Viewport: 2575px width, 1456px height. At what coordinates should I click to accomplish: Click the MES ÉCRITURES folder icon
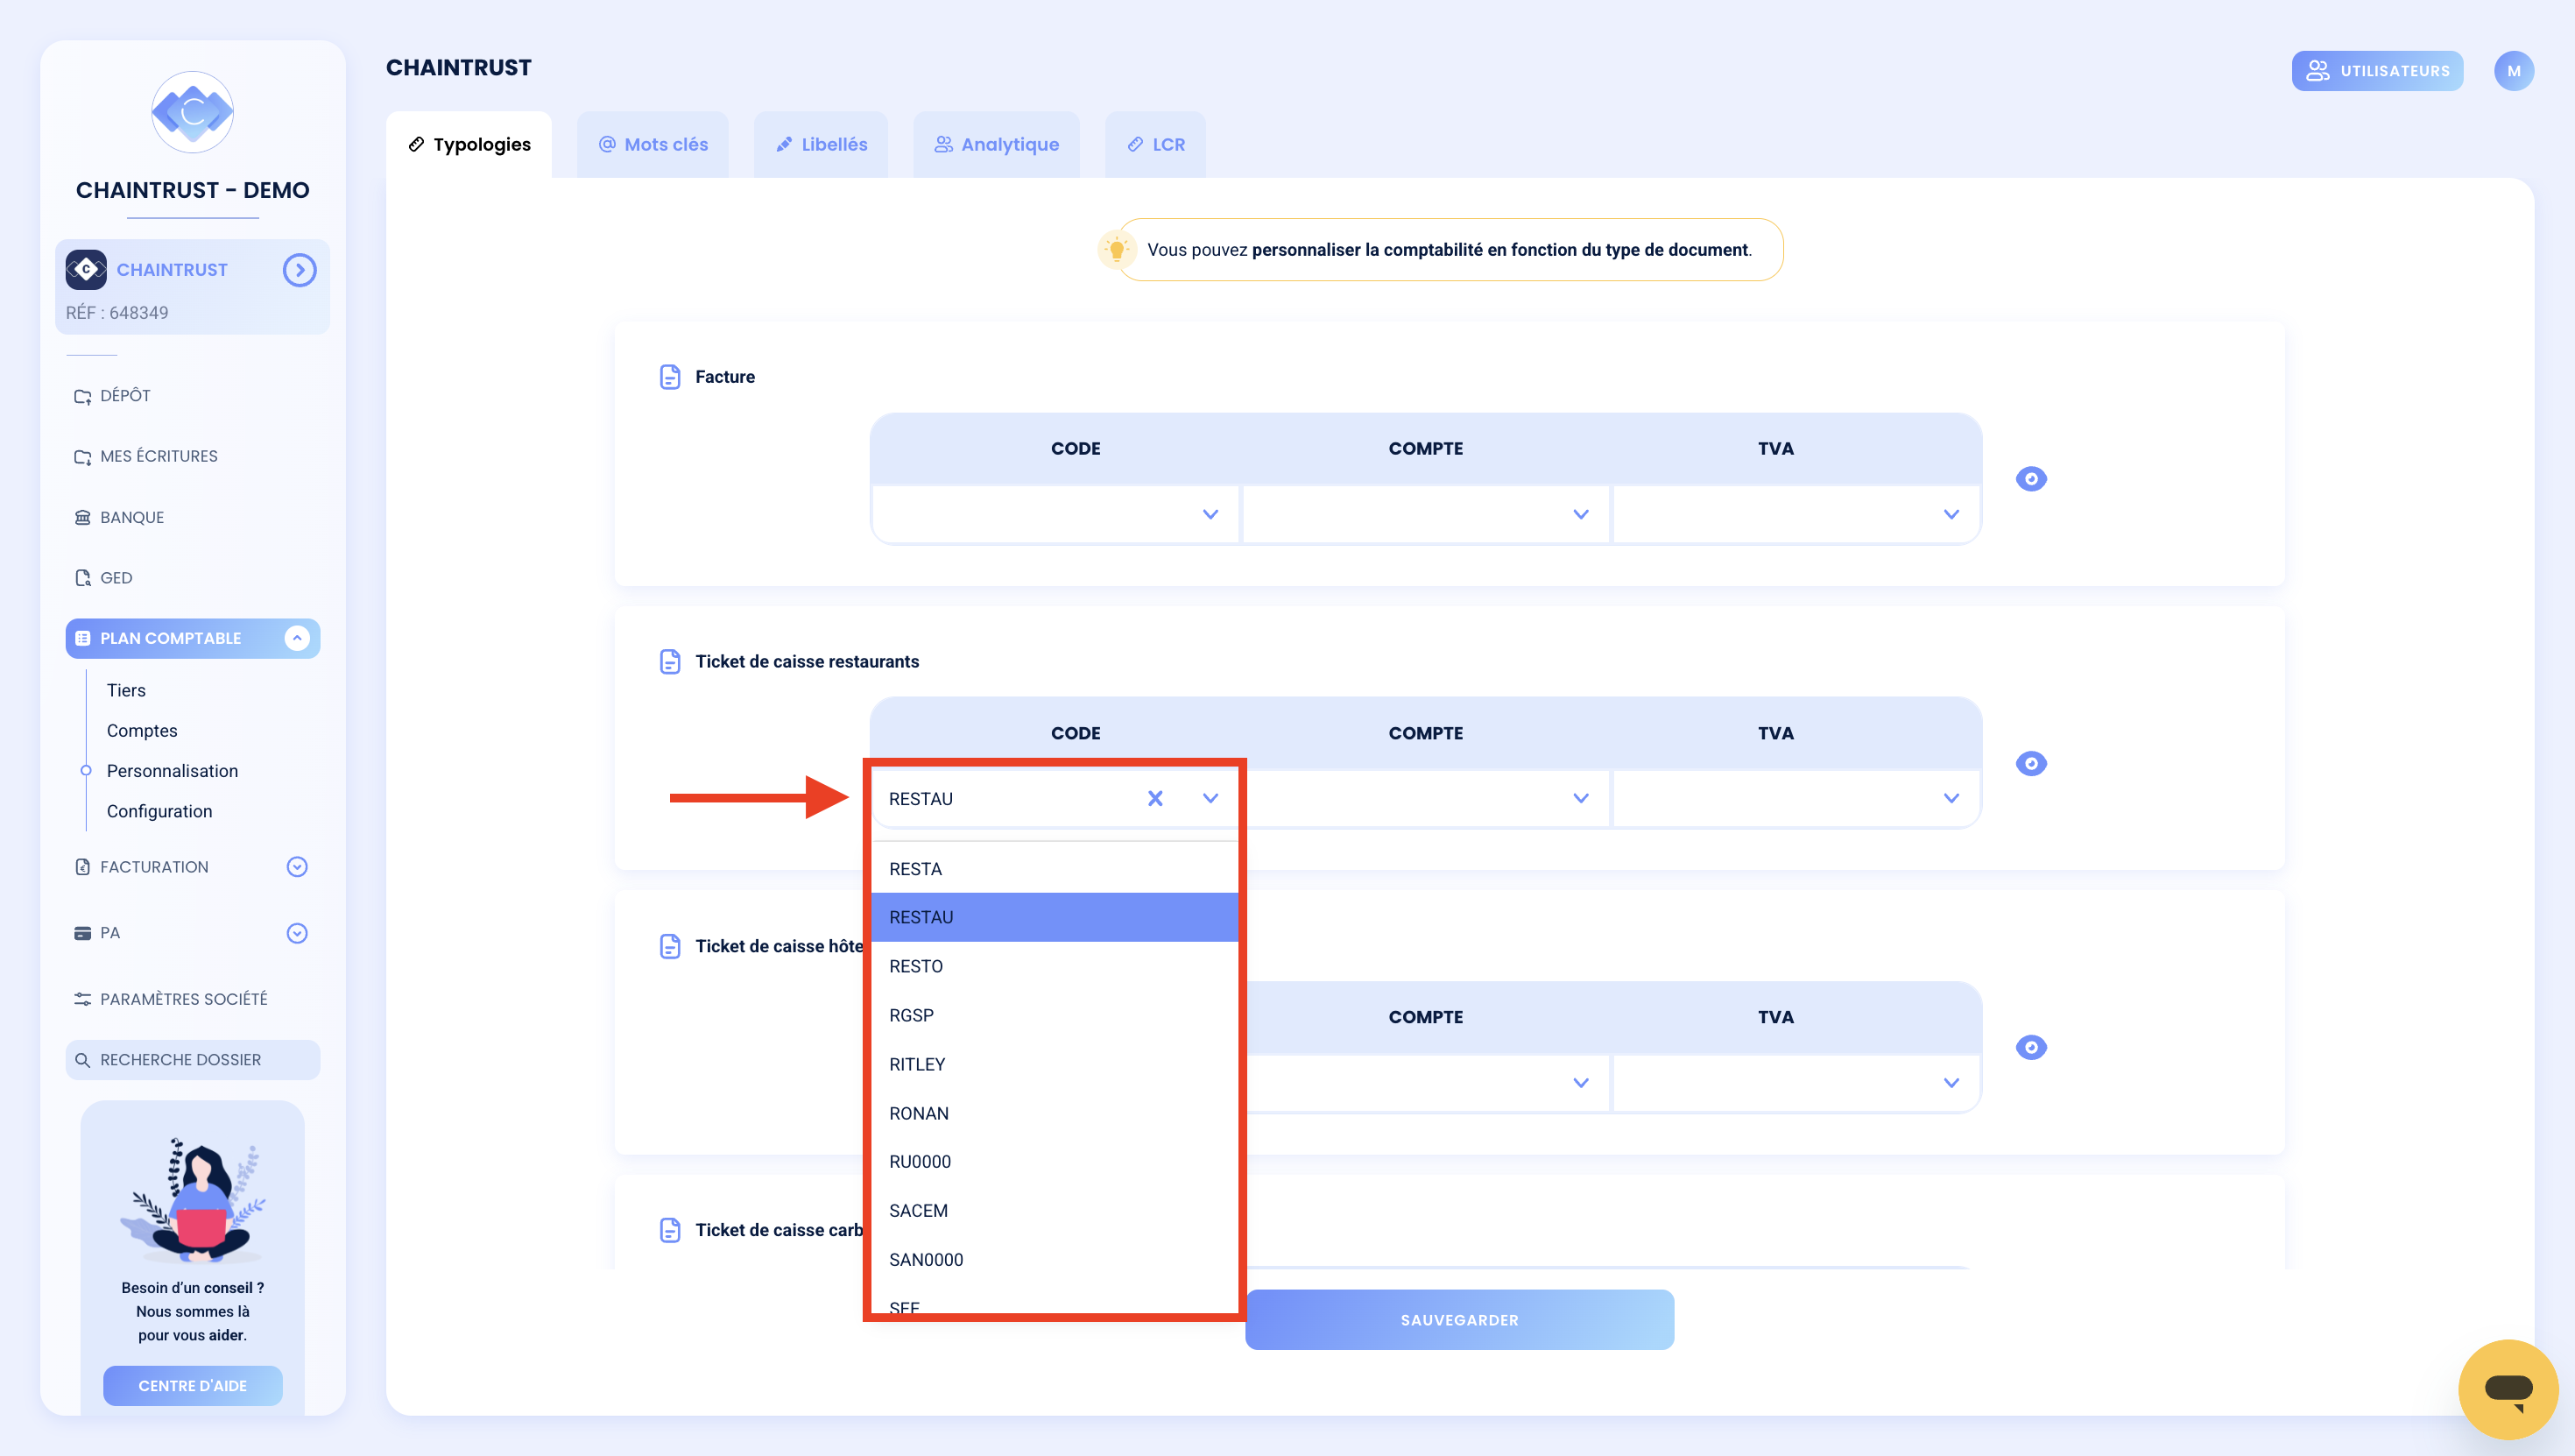[83, 457]
